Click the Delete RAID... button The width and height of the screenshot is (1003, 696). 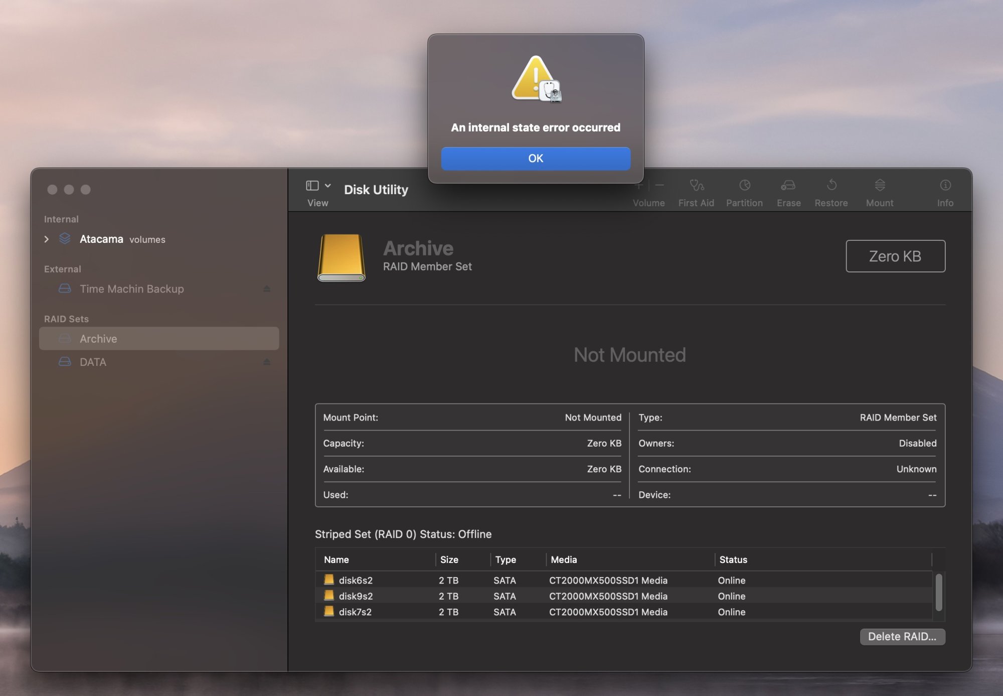coord(902,637)
